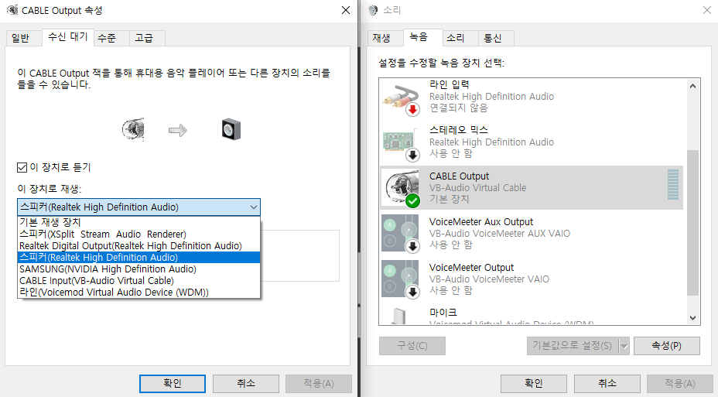
Task: Confirm with 확인 in CABLE Output properties
Action: point(173,383)
